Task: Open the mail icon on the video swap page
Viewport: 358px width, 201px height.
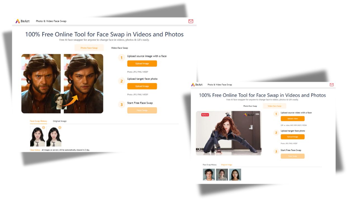Action: [x=332, y=85]
